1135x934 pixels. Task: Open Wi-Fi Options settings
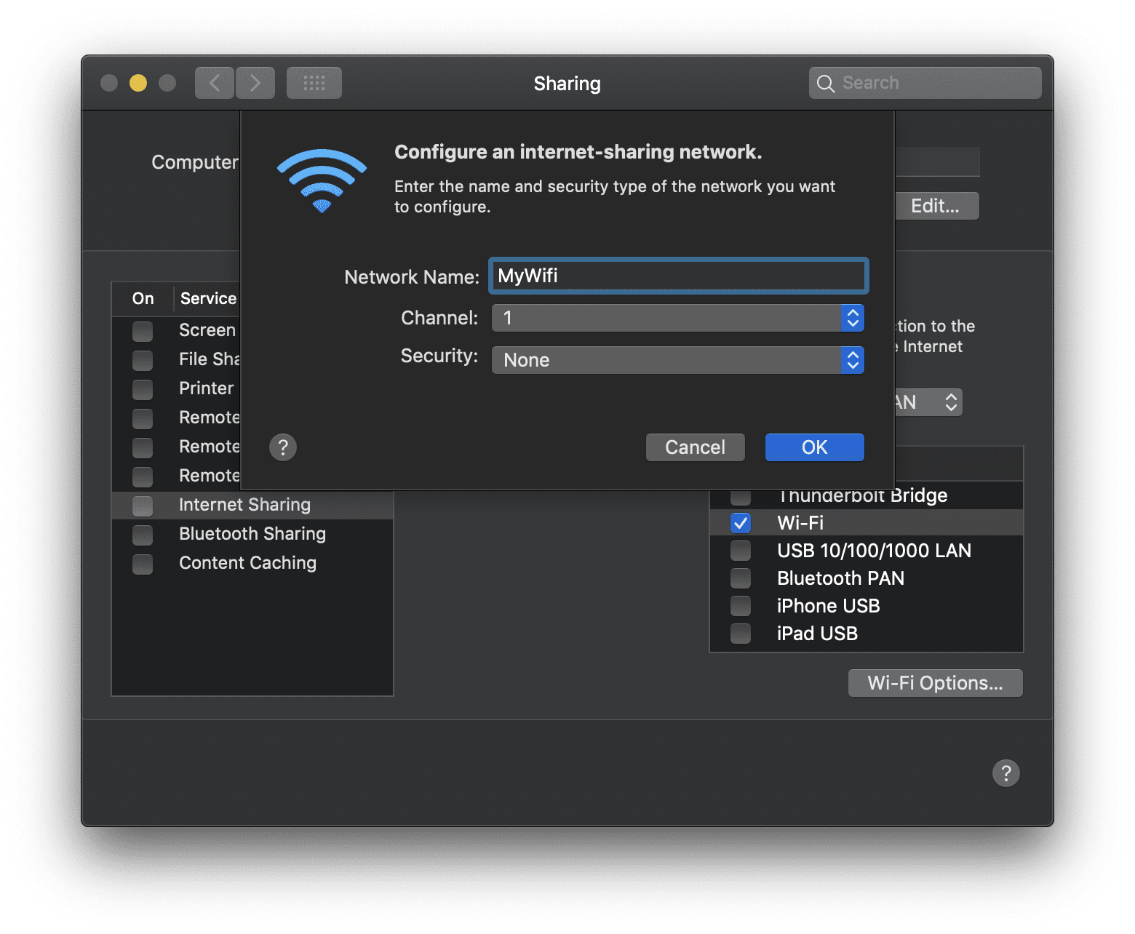(x=935, y=682)
